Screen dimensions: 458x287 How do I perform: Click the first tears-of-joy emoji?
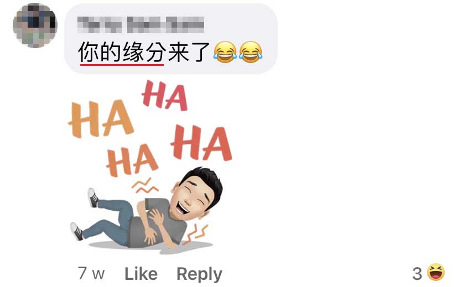[x=225, y=53]
